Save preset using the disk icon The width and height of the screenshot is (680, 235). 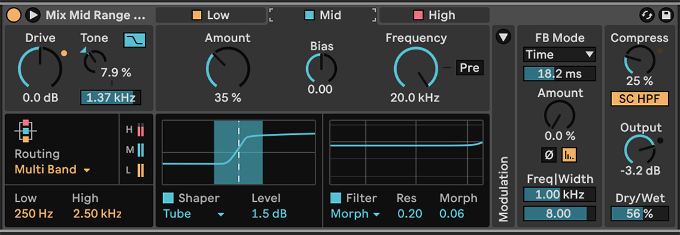click(666, 15)
